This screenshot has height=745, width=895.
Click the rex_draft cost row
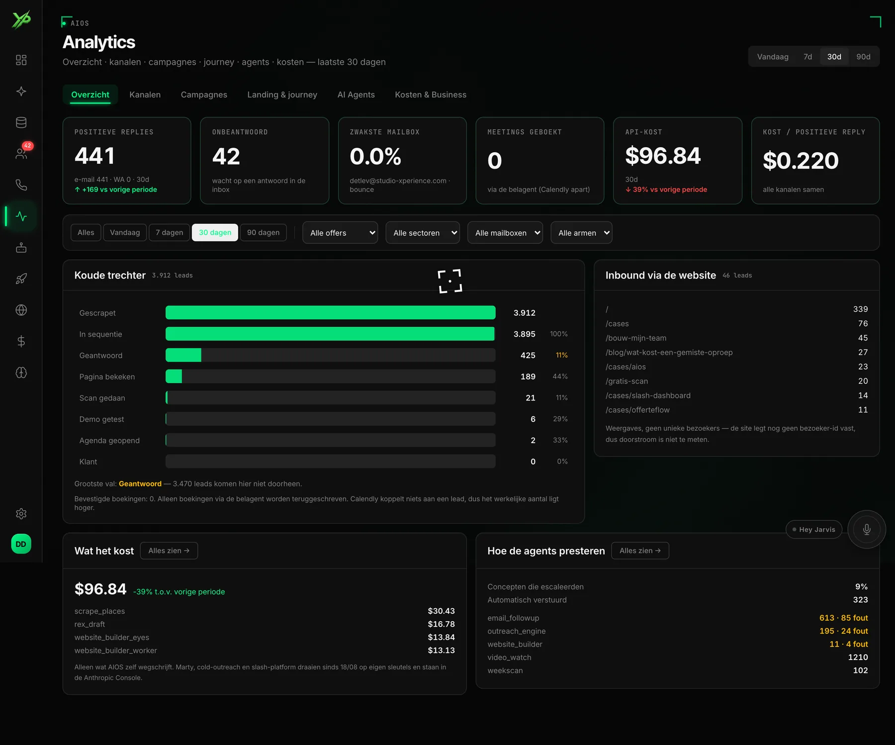point(265,624)
